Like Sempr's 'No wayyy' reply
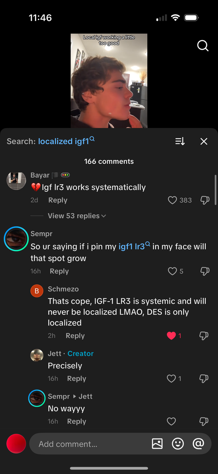Screen dimensions: 218x474 171,421
